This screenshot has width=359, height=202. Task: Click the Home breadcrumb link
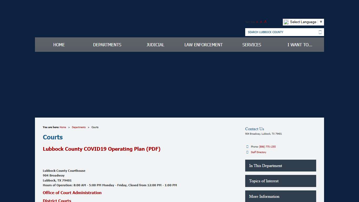click(63, 127)
